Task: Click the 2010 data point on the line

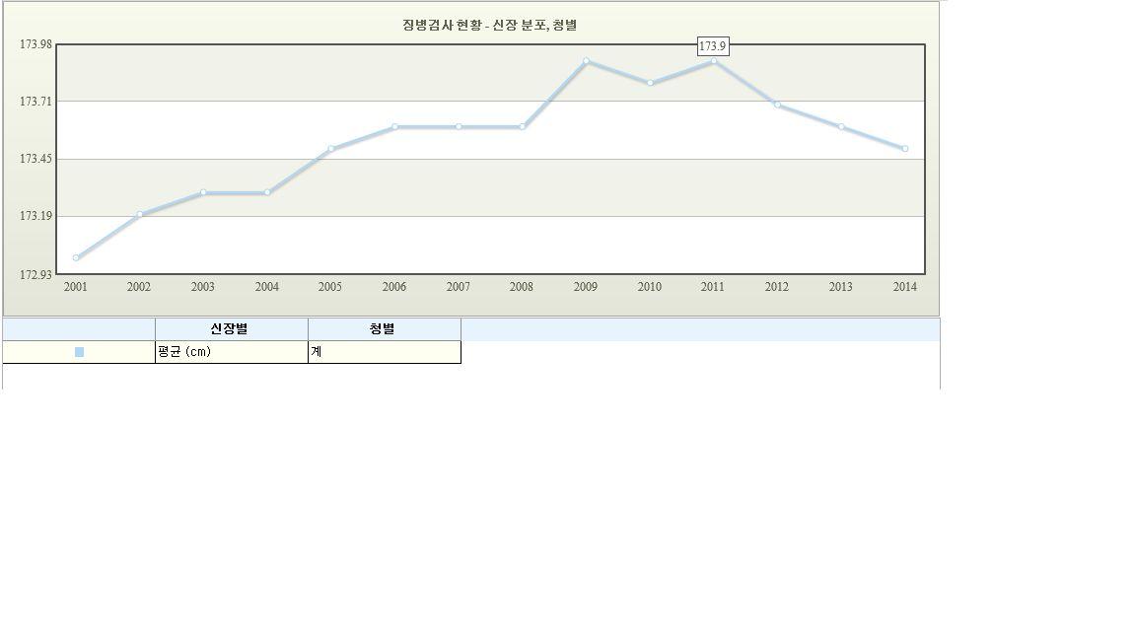Action: [650, 83]
